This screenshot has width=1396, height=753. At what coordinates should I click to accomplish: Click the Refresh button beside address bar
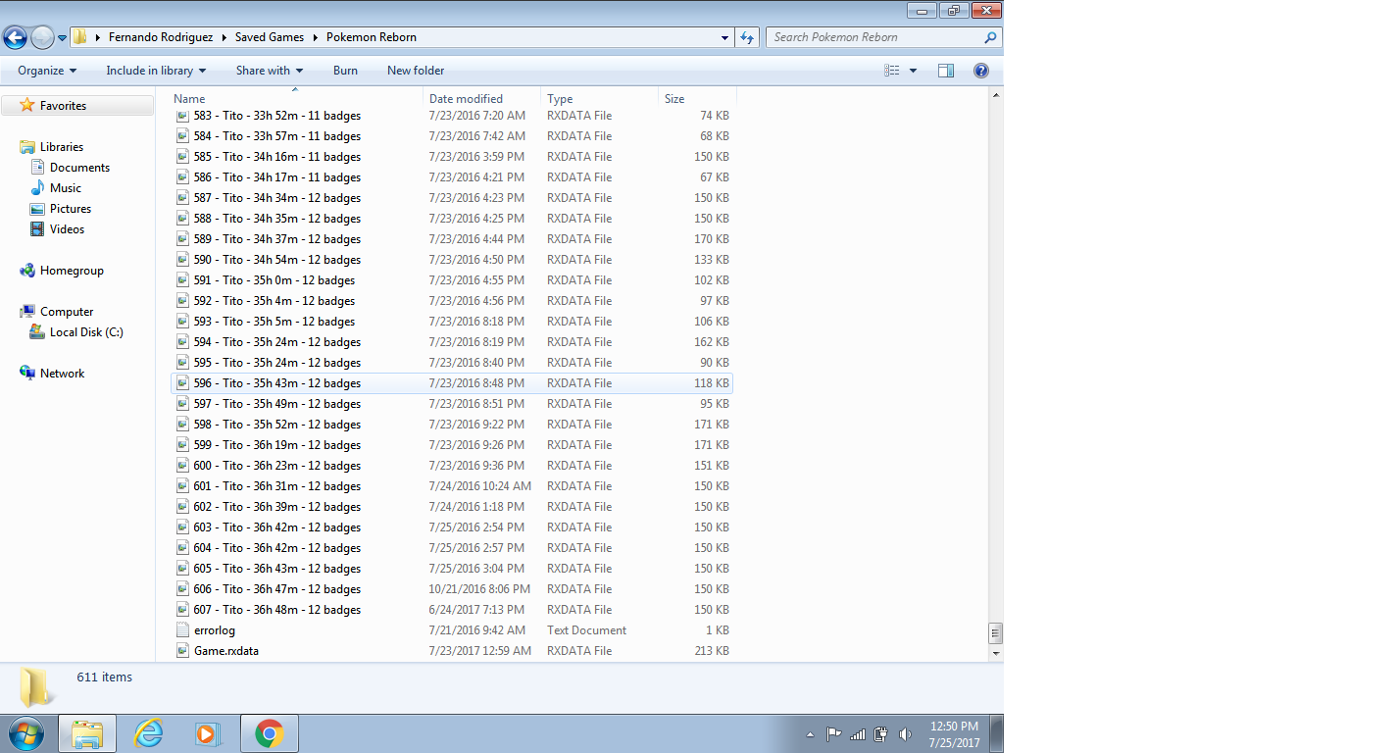[748, 37]
